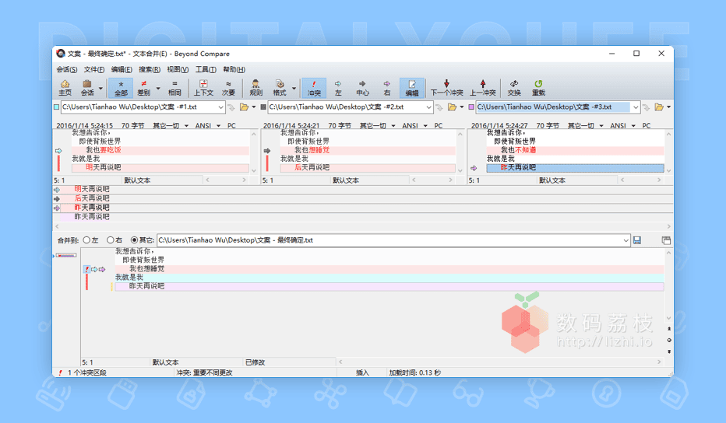726x423 pixels.
Task: Show 全部 all lines
Action: pos(121,87)
